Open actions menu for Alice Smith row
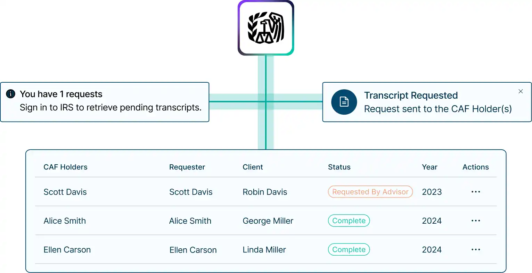 tap(476, 221)
